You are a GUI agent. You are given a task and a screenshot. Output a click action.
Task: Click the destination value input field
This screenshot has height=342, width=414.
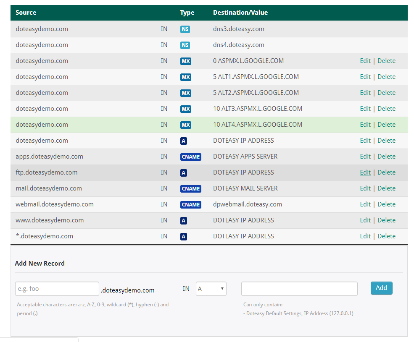coord(299,289)
